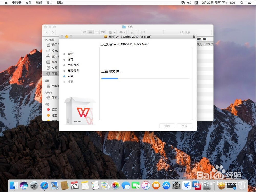Open Launchpad rocket icon in Dock
256x192 pixels.
coord(34,185)
